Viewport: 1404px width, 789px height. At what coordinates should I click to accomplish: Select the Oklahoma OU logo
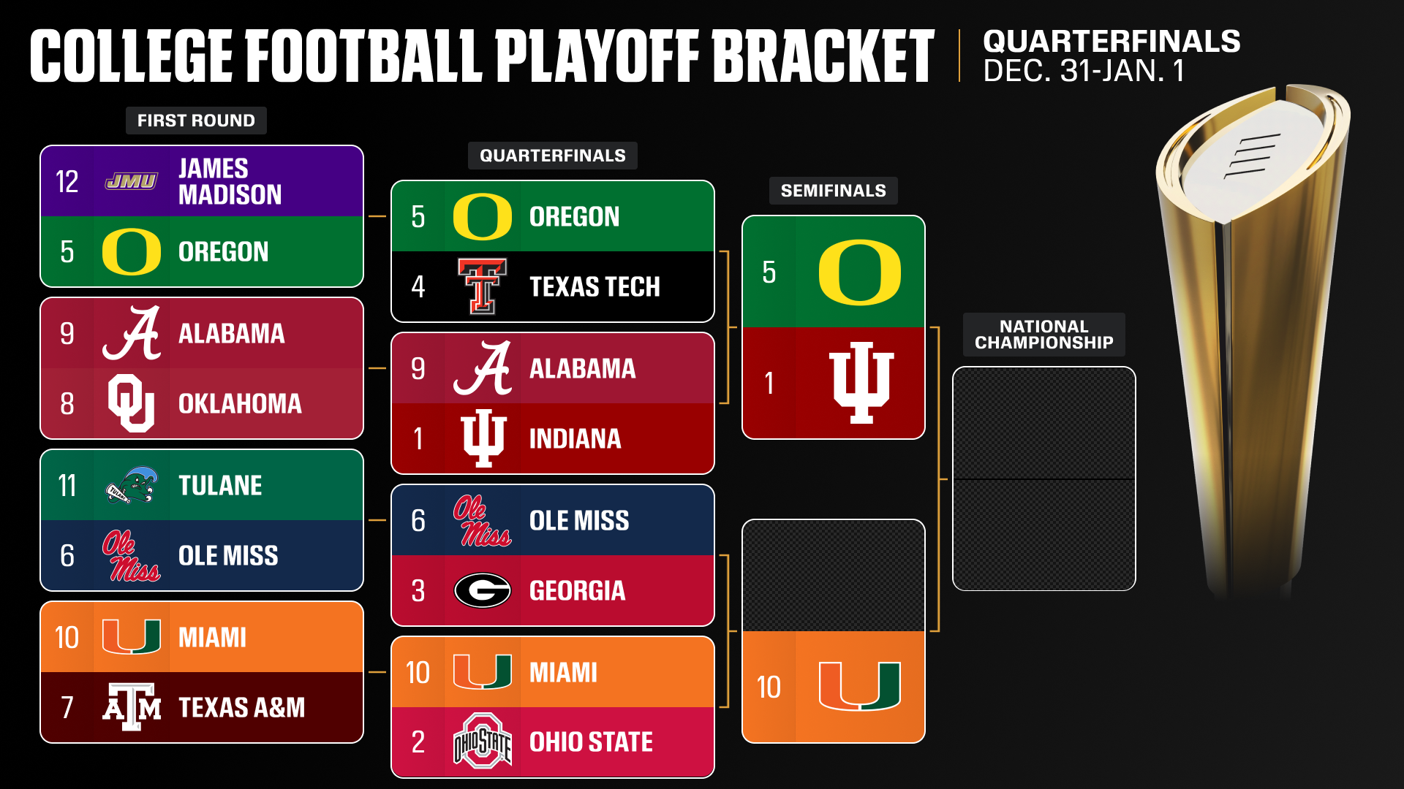131,403
